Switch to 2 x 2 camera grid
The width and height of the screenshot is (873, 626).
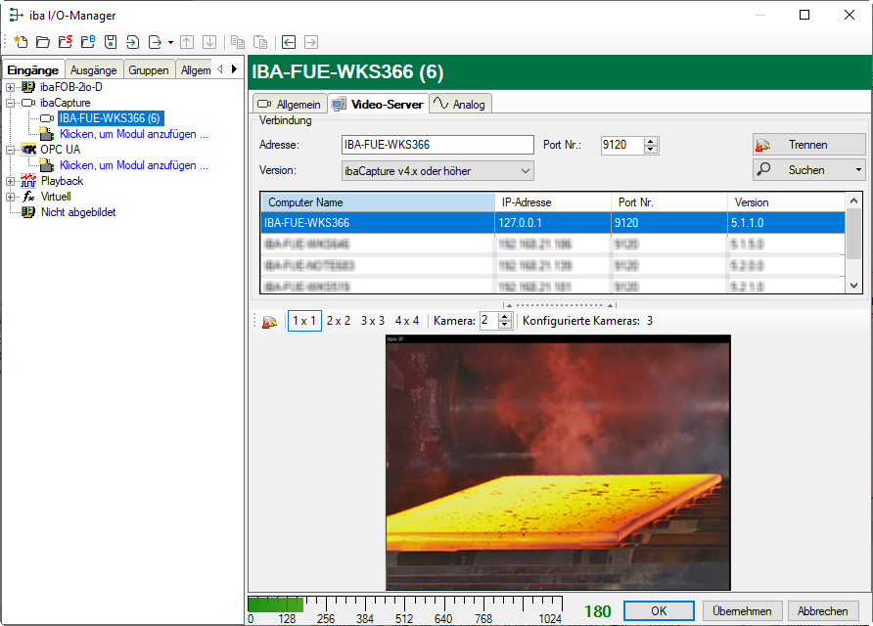(x=339, y=321)
